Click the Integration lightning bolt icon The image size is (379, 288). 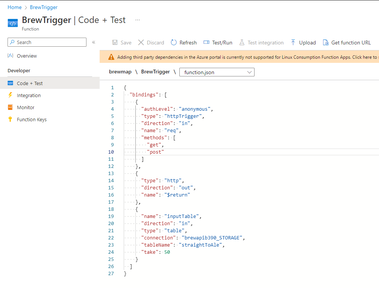point(10,95)
